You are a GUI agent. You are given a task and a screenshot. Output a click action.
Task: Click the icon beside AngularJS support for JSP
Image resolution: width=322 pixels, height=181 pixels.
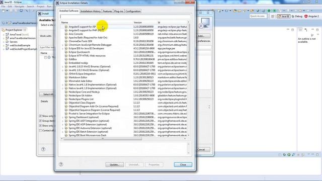tap(66, 27)
